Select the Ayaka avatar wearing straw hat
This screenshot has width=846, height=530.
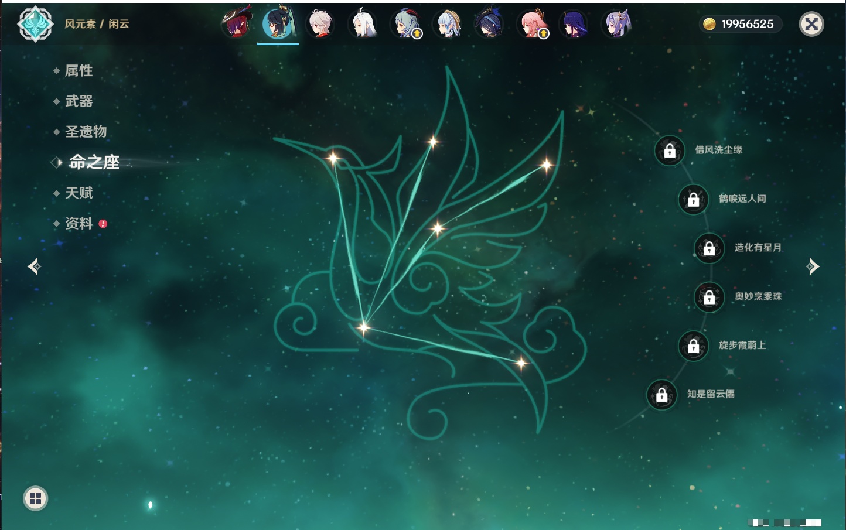(448, 24)
